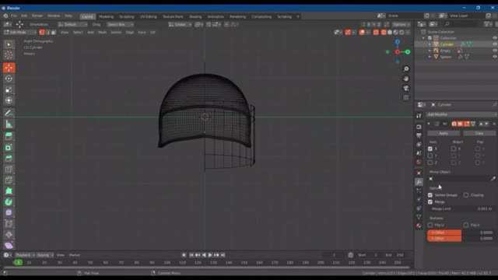Select the Spin tool

click(x=9, y=202)
